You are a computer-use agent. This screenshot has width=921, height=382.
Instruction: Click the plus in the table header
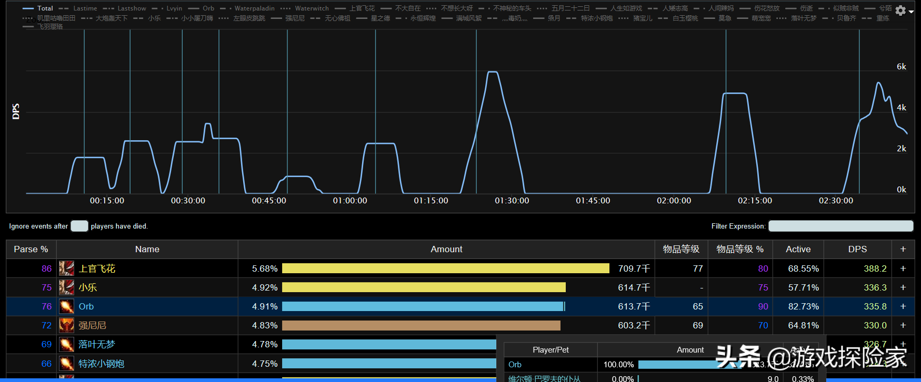903,249
